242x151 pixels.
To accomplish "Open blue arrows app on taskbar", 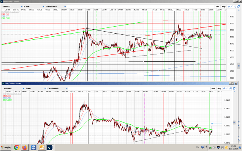I will 33,148.
